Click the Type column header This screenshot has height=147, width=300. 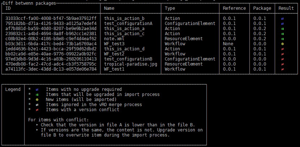(x=171, y=8)
